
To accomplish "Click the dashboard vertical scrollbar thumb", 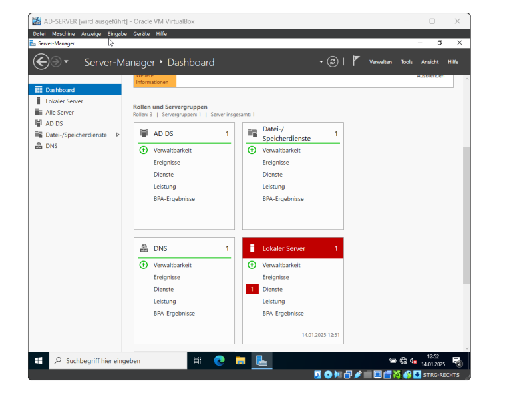I will coord(466,216).
